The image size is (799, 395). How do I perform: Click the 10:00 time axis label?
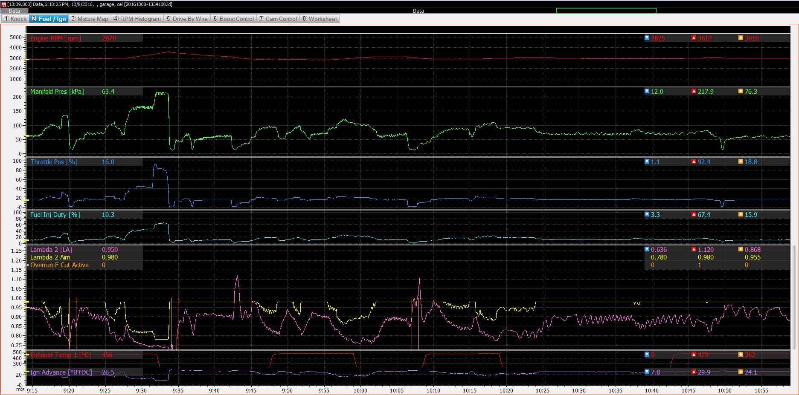(360, 390)
